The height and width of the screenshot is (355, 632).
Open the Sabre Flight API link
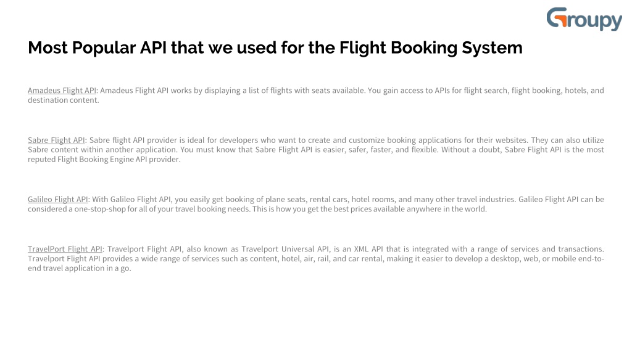coord(56,140)
